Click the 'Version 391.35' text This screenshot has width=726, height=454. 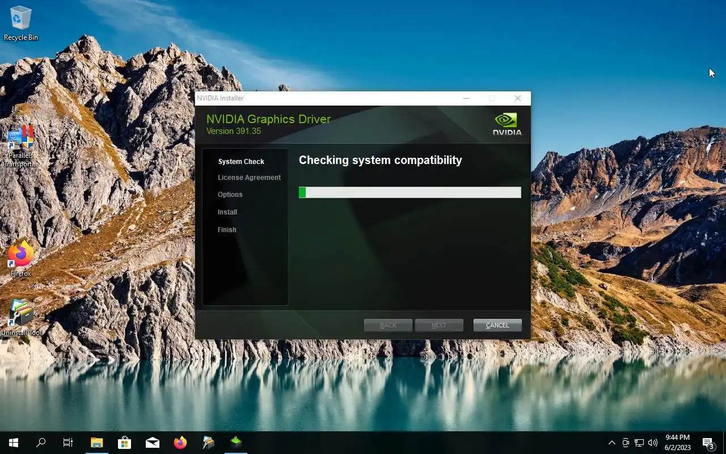(233, 131)
